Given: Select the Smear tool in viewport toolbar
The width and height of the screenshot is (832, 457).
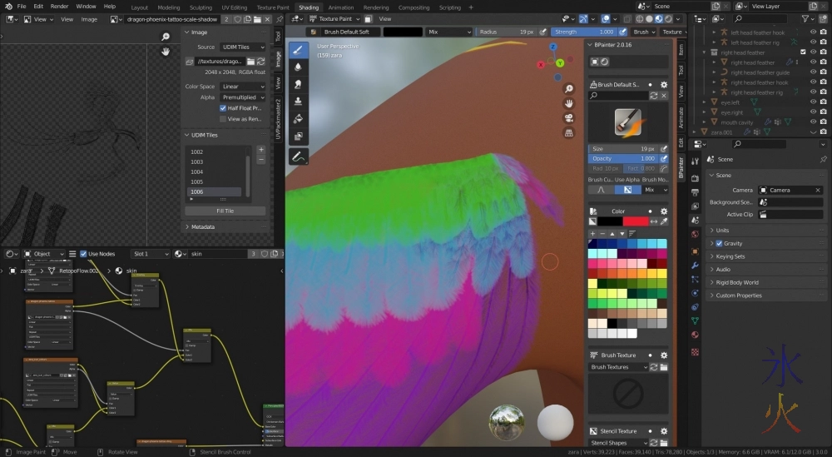Looking at the screenshot, I should coord(298,84).
